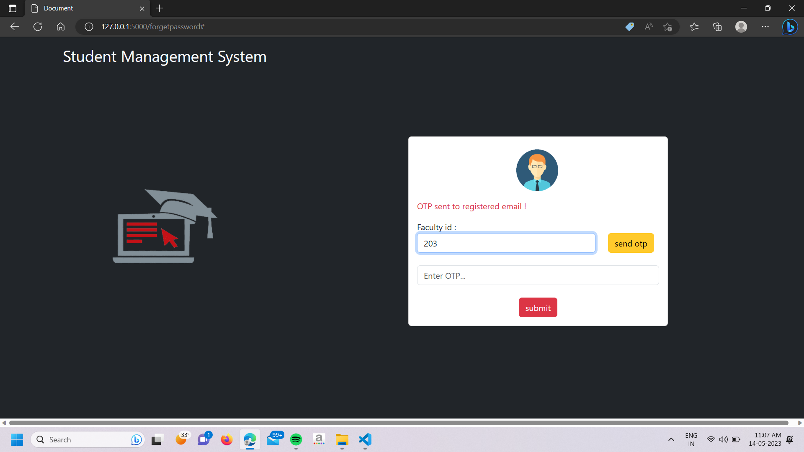Open Firefox from the taskbar
This screenshot has width=804, height=452.
pos(227,439)
